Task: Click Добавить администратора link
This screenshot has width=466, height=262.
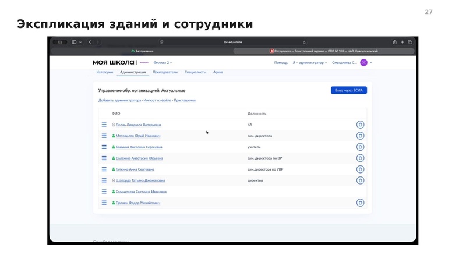Action: 120,100
